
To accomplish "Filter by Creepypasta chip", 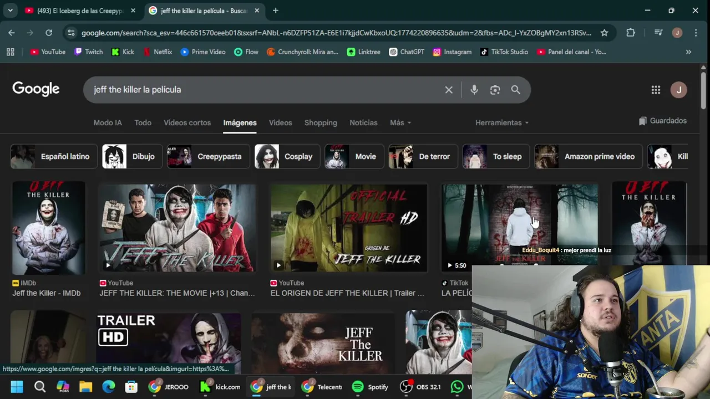I will [x=208, y=156].
